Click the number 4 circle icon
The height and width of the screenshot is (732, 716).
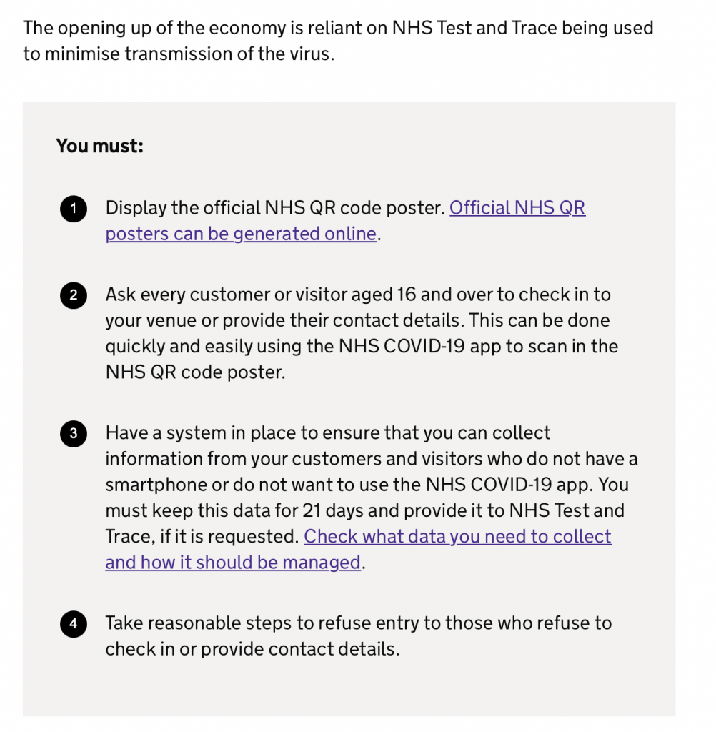pyautogui.click(x=73, y=624)
